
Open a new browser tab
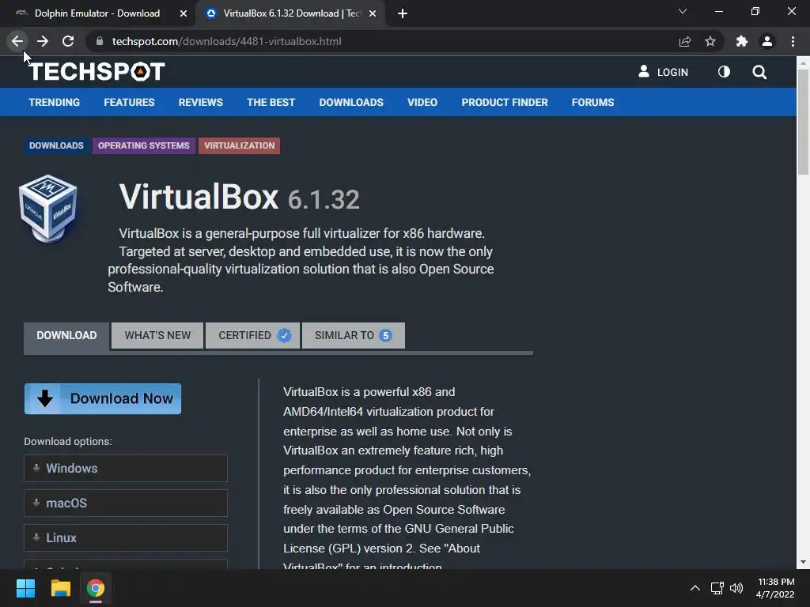tap(403, 13)
